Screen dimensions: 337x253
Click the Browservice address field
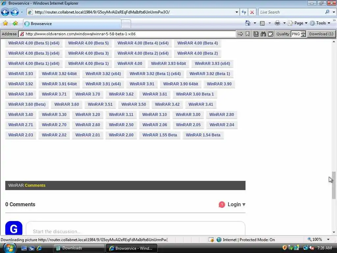(127, 34)
